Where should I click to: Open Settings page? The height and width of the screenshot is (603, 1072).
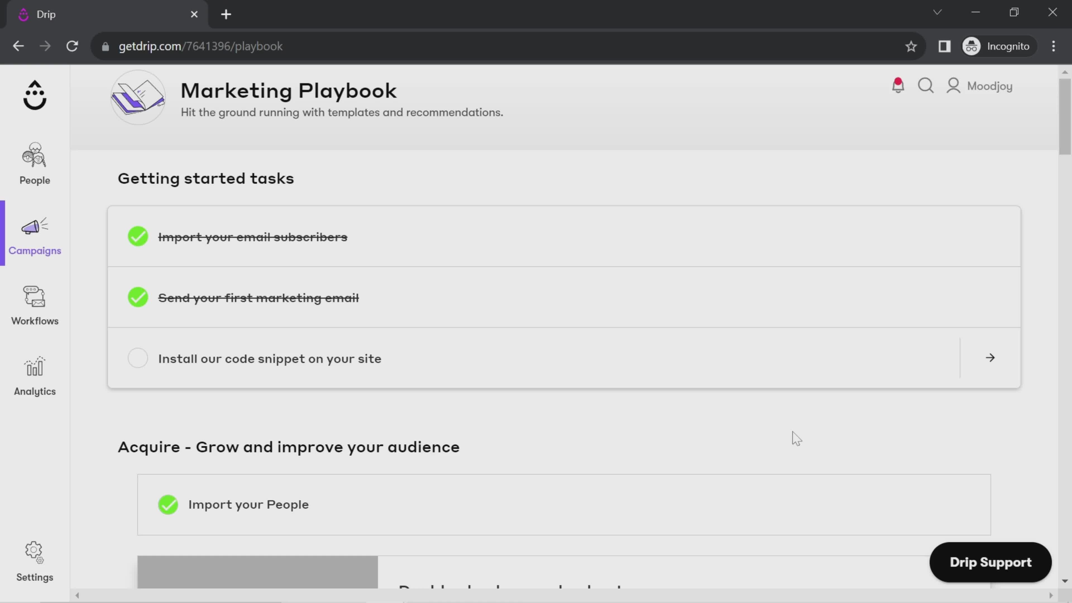pos(35,561)
